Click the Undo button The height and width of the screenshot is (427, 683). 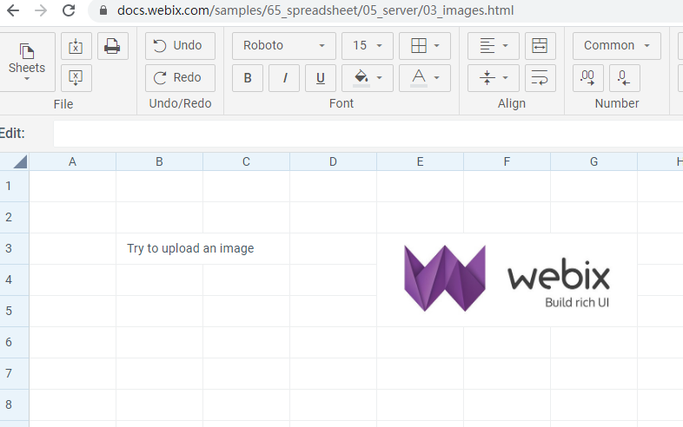pyautogui.click(x=180, y=46)
